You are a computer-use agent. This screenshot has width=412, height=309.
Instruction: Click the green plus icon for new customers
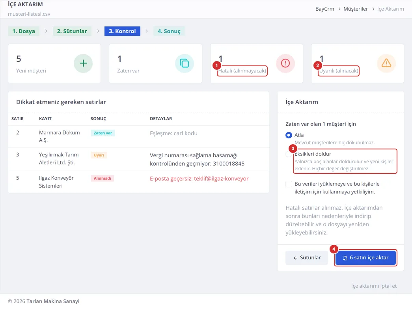click(83, 63)
